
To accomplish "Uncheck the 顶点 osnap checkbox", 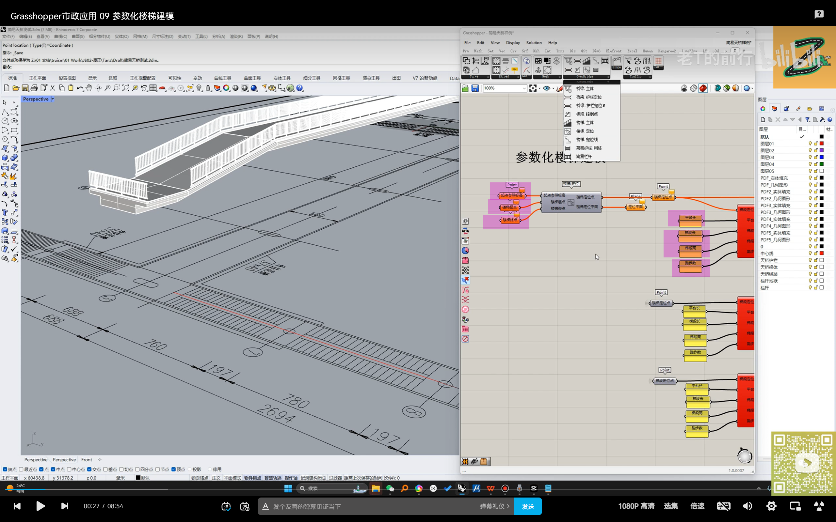I will click(174, 469).
